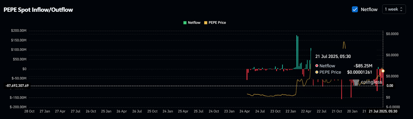Click the 23 Oct x-axis date
The height and width of the screenshot is (119, 413).
[275, 111]
